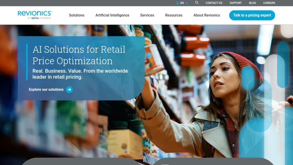This screenshot has width=293, height=165.
Task: Click the globe language icon
Action: pos(177,3)
